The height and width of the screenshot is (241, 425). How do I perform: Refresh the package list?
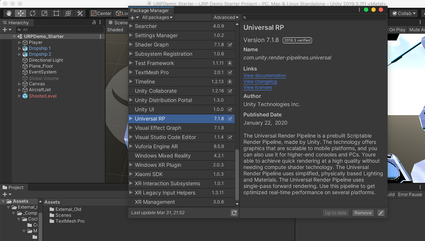click(x=234, y=213)
